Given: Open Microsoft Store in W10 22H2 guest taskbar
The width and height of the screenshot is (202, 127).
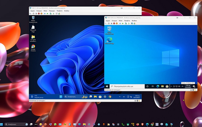Looking at the screenshot, I should pos(167,86).
